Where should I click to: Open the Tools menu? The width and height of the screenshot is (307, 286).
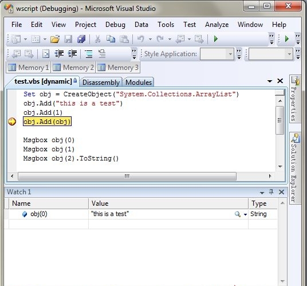point(166,25)
